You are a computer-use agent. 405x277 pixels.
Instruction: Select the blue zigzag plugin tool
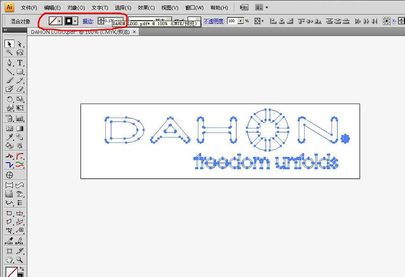coord(9,165)
